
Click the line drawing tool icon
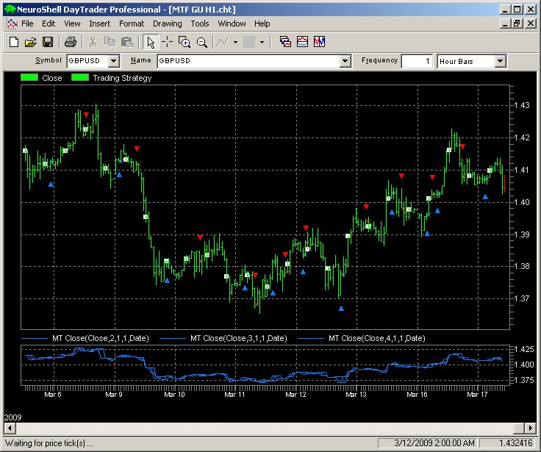(x=223, y=42)
